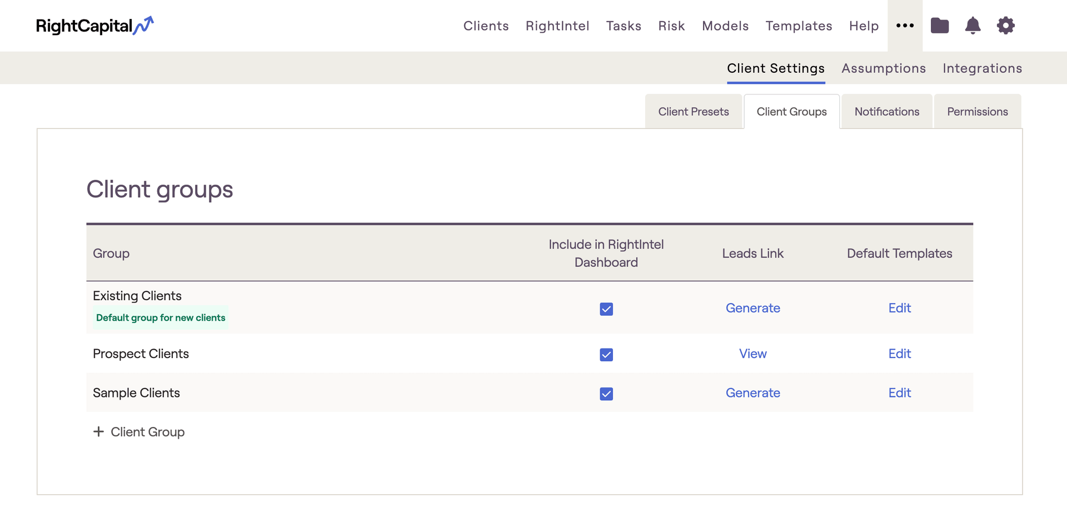The image size is (1067, 527).
Task: Switch to the Assumptions section
Action: tap(884, 68)
